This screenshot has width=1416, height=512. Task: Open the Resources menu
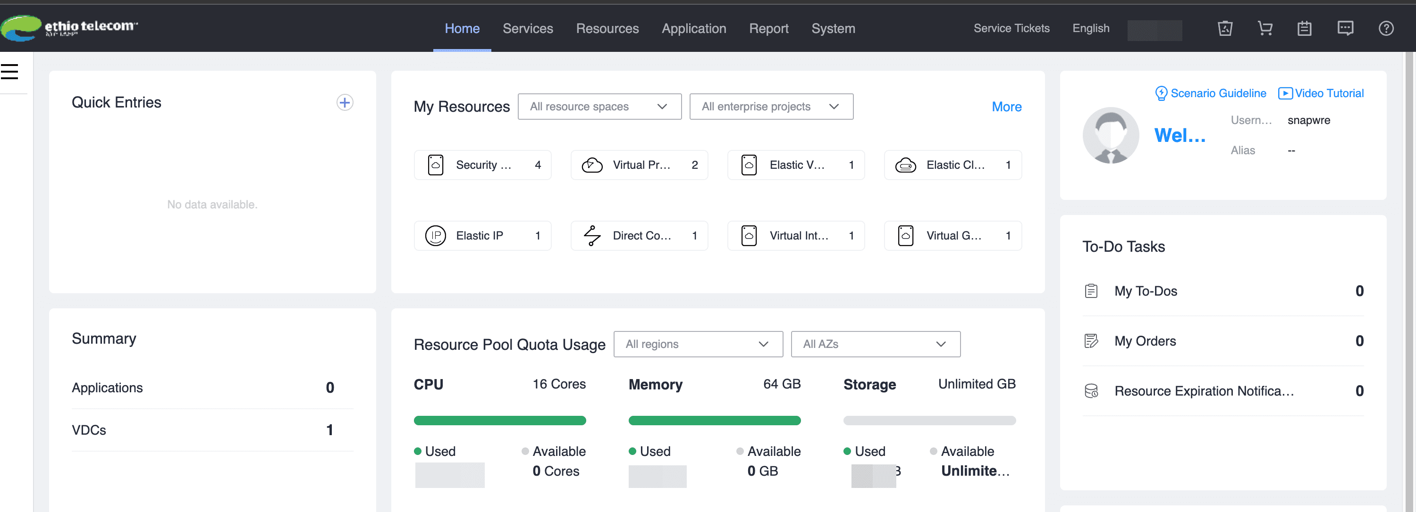click(607, 29)
